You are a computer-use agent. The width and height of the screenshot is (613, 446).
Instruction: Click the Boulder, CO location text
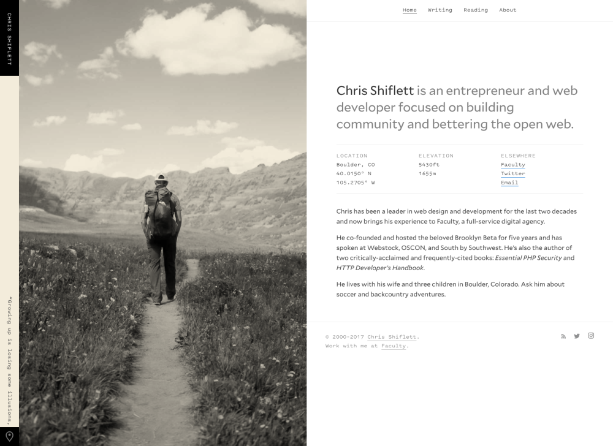pyautogui.click(x=356, y=165)
